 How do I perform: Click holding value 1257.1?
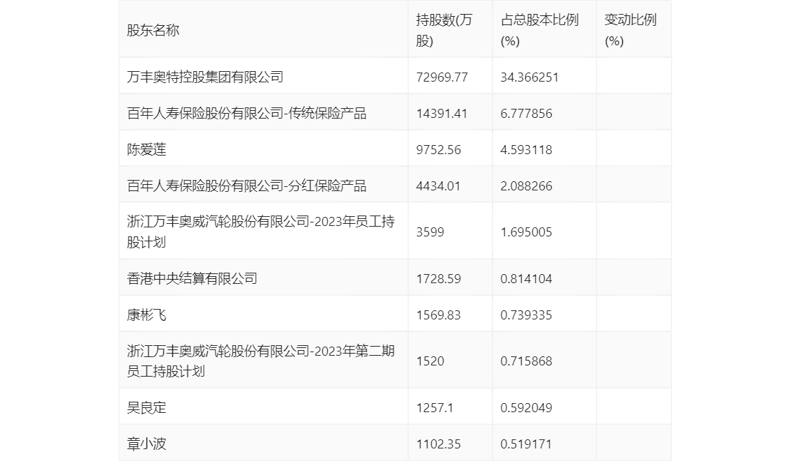[x=435, y=407]
